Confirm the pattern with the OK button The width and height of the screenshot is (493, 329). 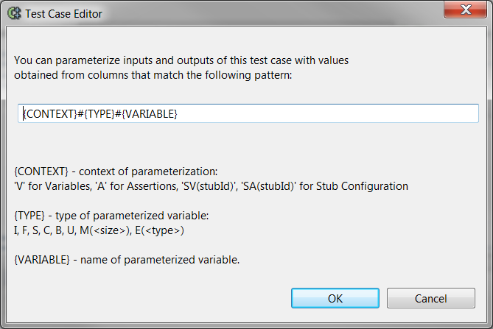click(x=335, y=298)
